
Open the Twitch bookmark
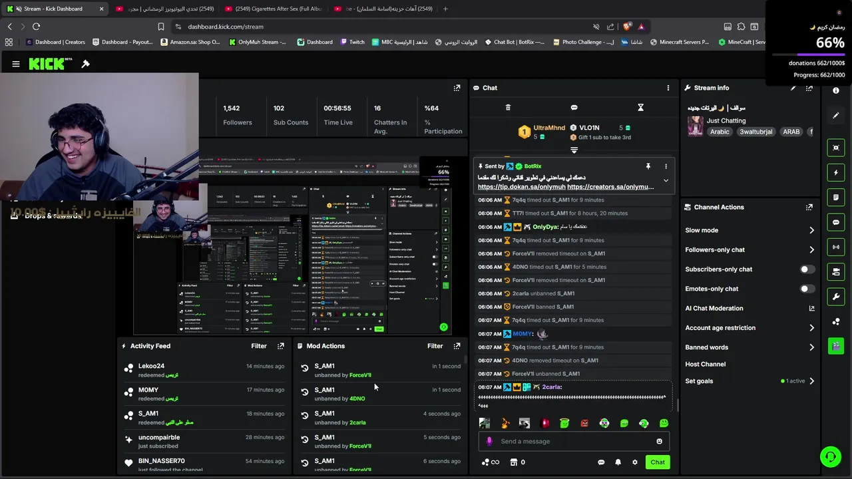351,42
